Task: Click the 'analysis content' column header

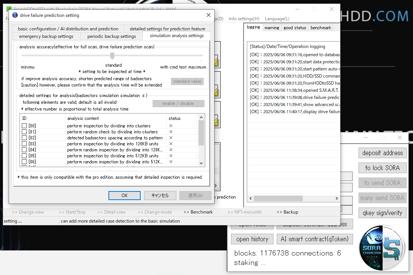Action: (x=116, y=118)
